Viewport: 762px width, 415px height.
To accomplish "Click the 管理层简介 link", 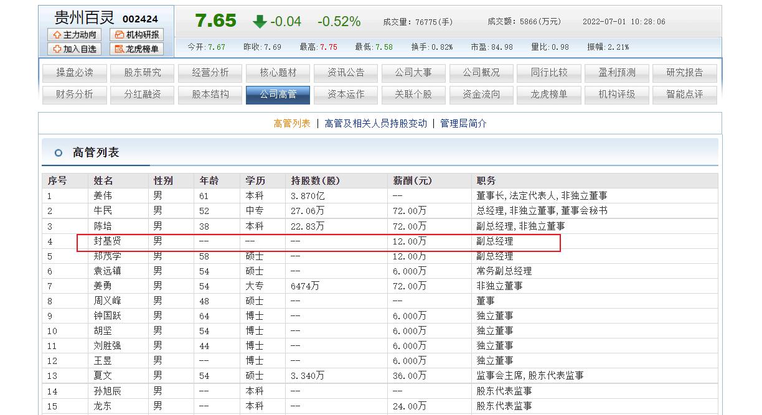I will click(x=463, y=123).
